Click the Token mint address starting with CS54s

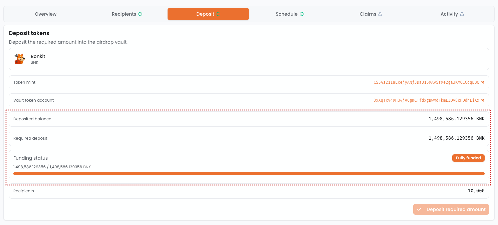426,82
